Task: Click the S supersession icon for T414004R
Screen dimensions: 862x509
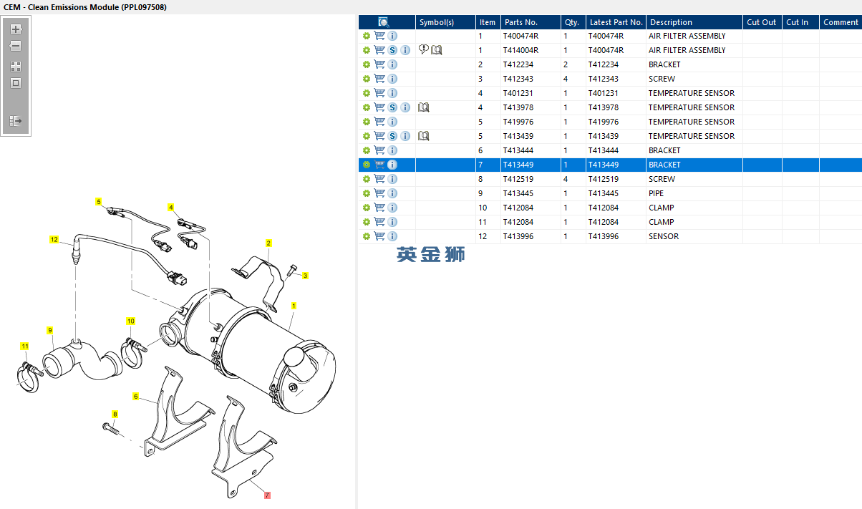Action: click(x=392, y=50)
